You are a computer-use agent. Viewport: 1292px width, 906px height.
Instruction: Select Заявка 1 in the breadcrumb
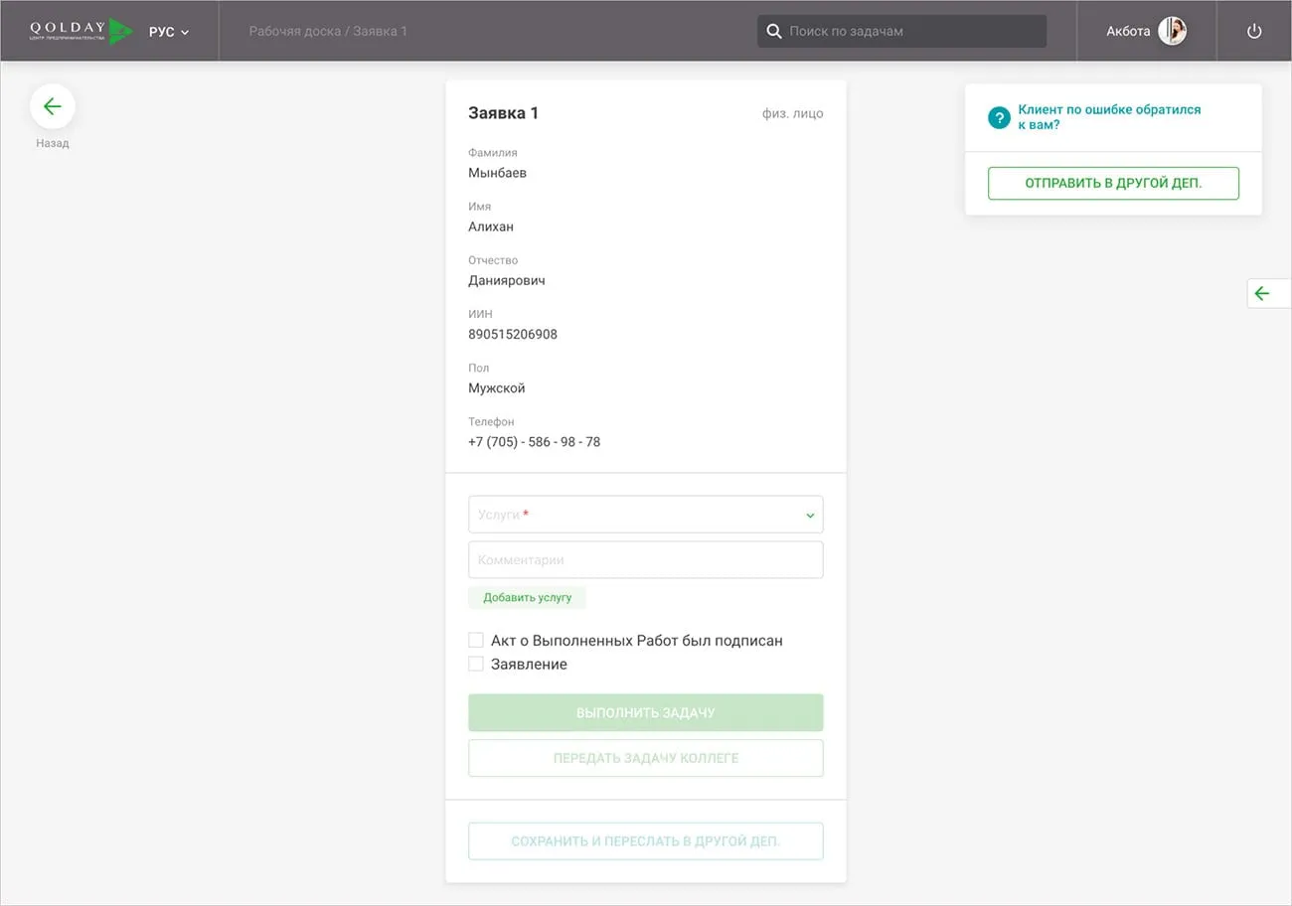tap(381, 31)
